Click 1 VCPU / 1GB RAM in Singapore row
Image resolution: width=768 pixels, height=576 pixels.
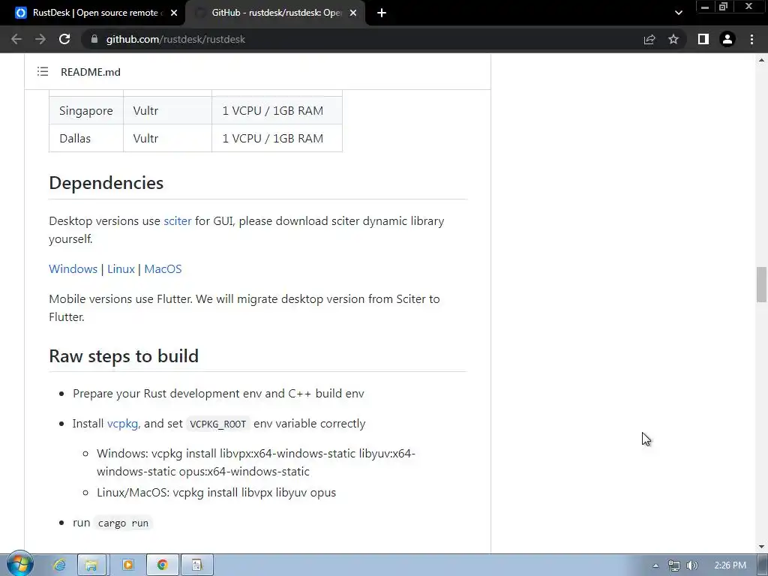tap(277, 111)
